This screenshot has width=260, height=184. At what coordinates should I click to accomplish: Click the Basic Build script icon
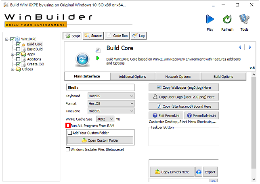click(24, 49)
